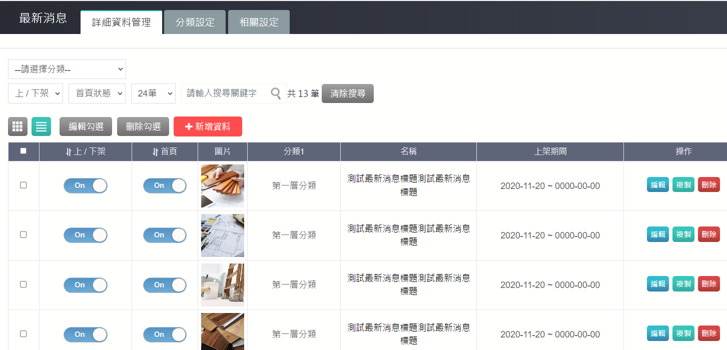Toggle 上/下架 switch for the wood flooring row
Viewport: 727px width, 350px height.
tap(86, 334)
